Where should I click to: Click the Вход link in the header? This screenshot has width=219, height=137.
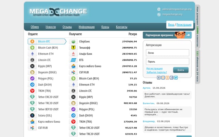(171, 25)
